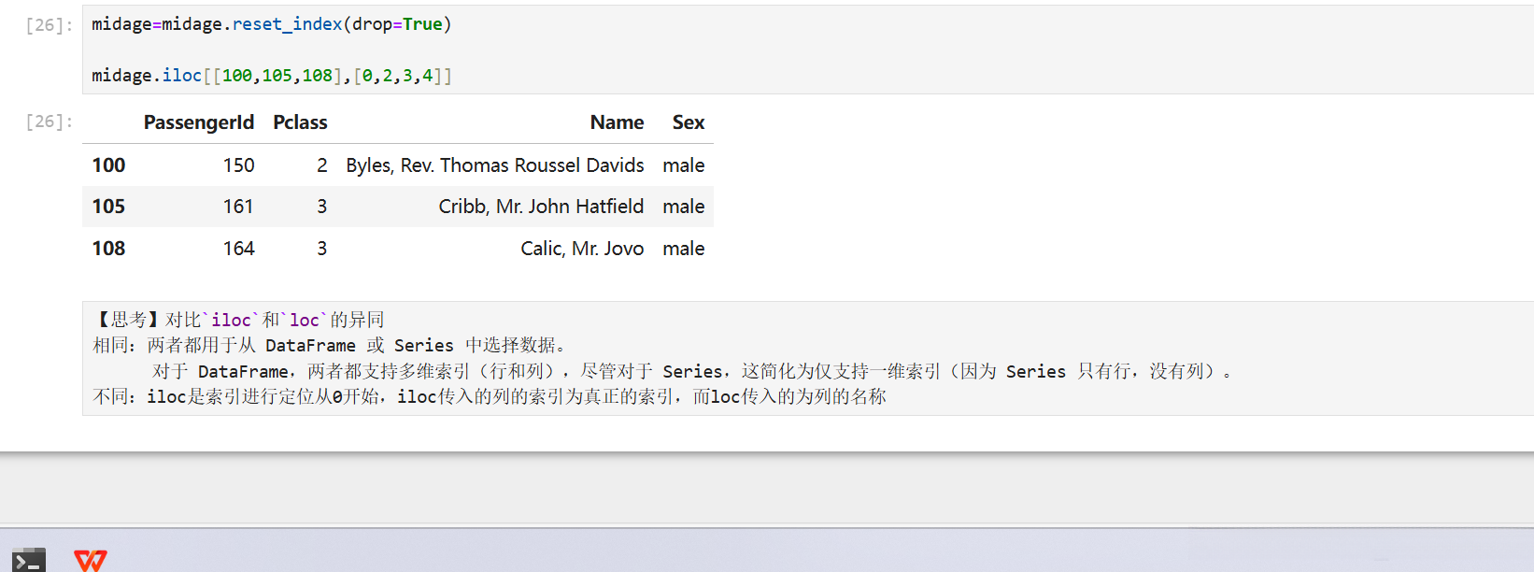This screenshot has height=572, width=1534.
Task: Click the cell Calic, Mr. Jovo
Action: coord(582,249)
